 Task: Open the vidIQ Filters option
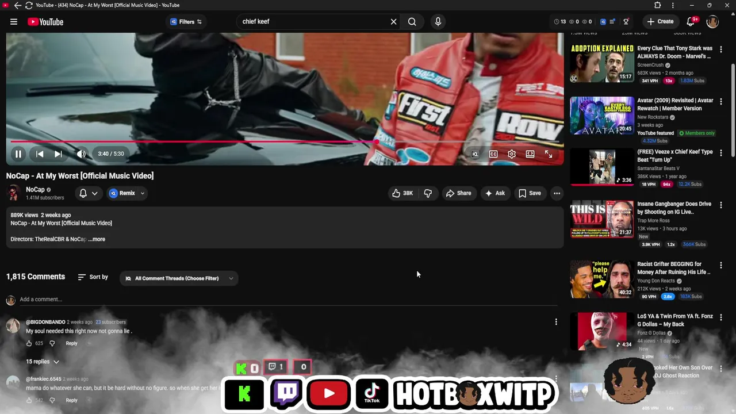[x=186, y=22]
